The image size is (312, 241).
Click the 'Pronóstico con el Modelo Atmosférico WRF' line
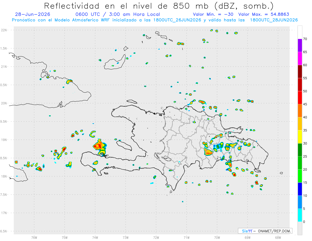click(155, 20)
